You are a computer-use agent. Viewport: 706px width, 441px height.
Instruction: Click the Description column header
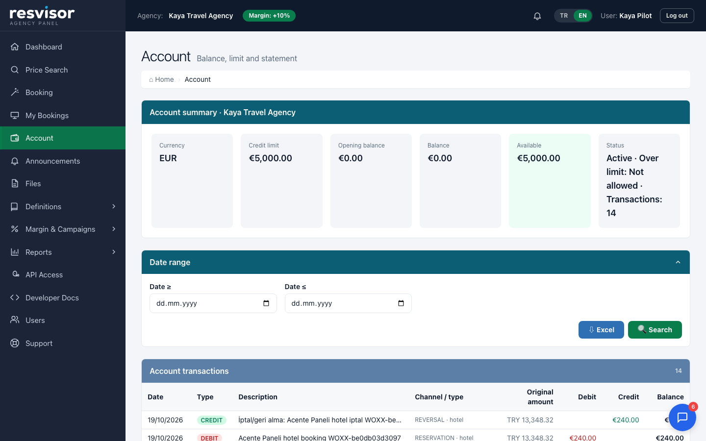click(258, 397)
